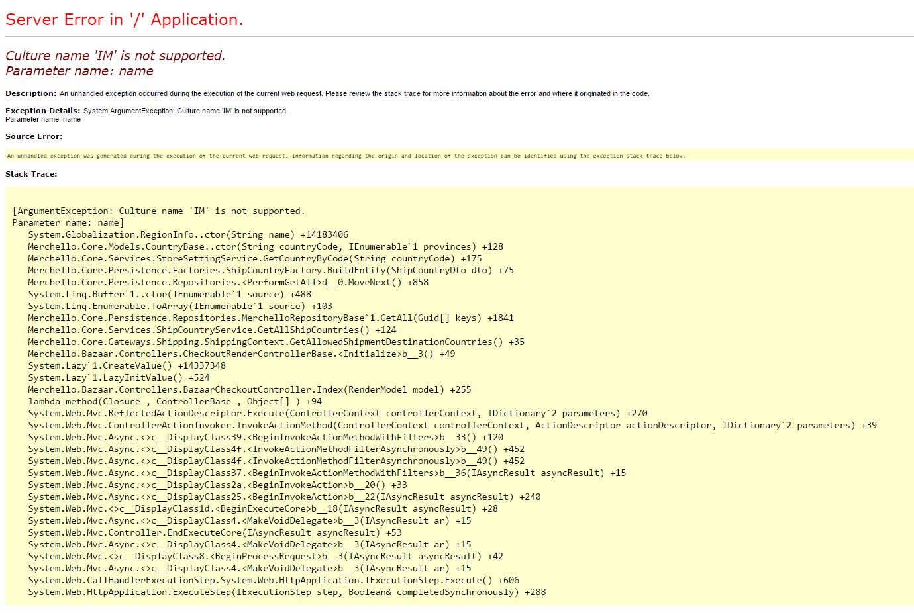Click the bold 'Description:' label
The image size is (914, 615).
(30, 93)
